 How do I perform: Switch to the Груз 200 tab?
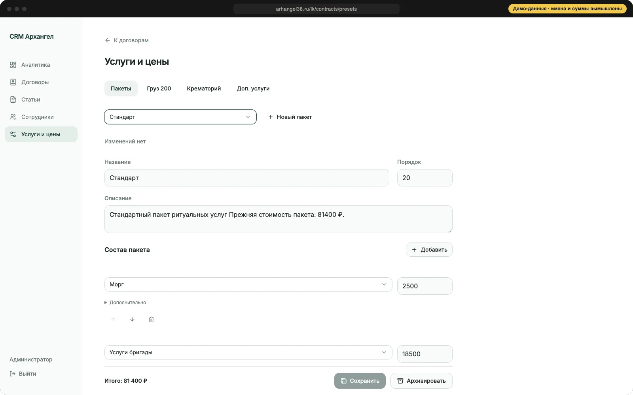[159, 88]
